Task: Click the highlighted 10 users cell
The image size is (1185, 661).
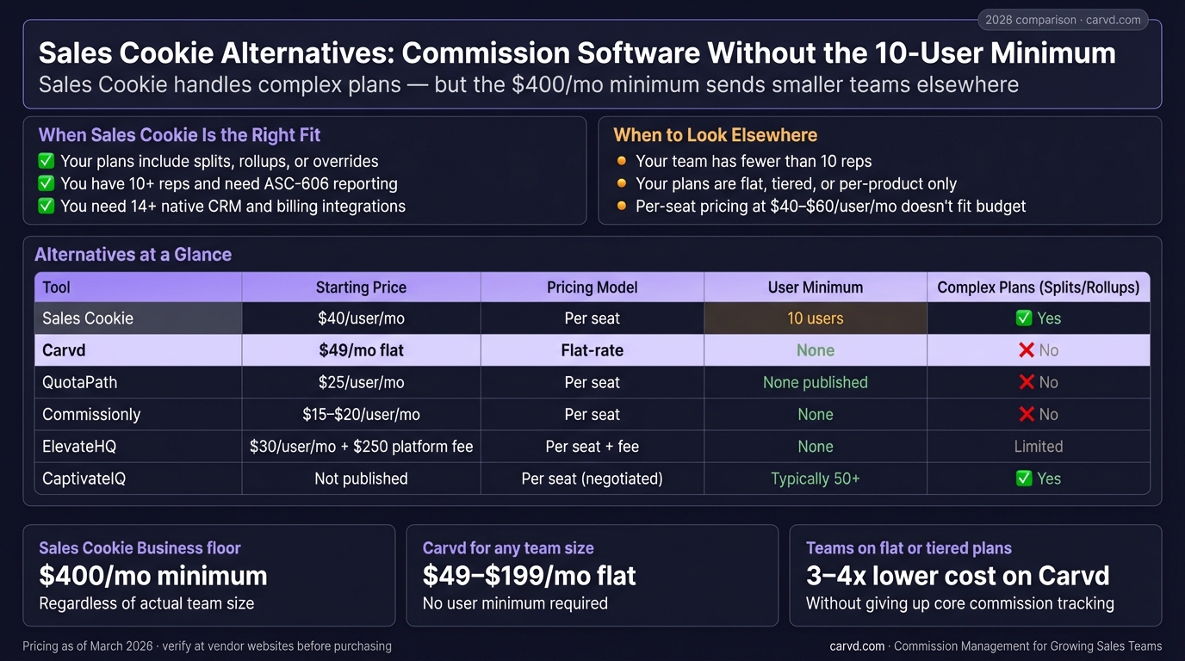Action: 816,318
